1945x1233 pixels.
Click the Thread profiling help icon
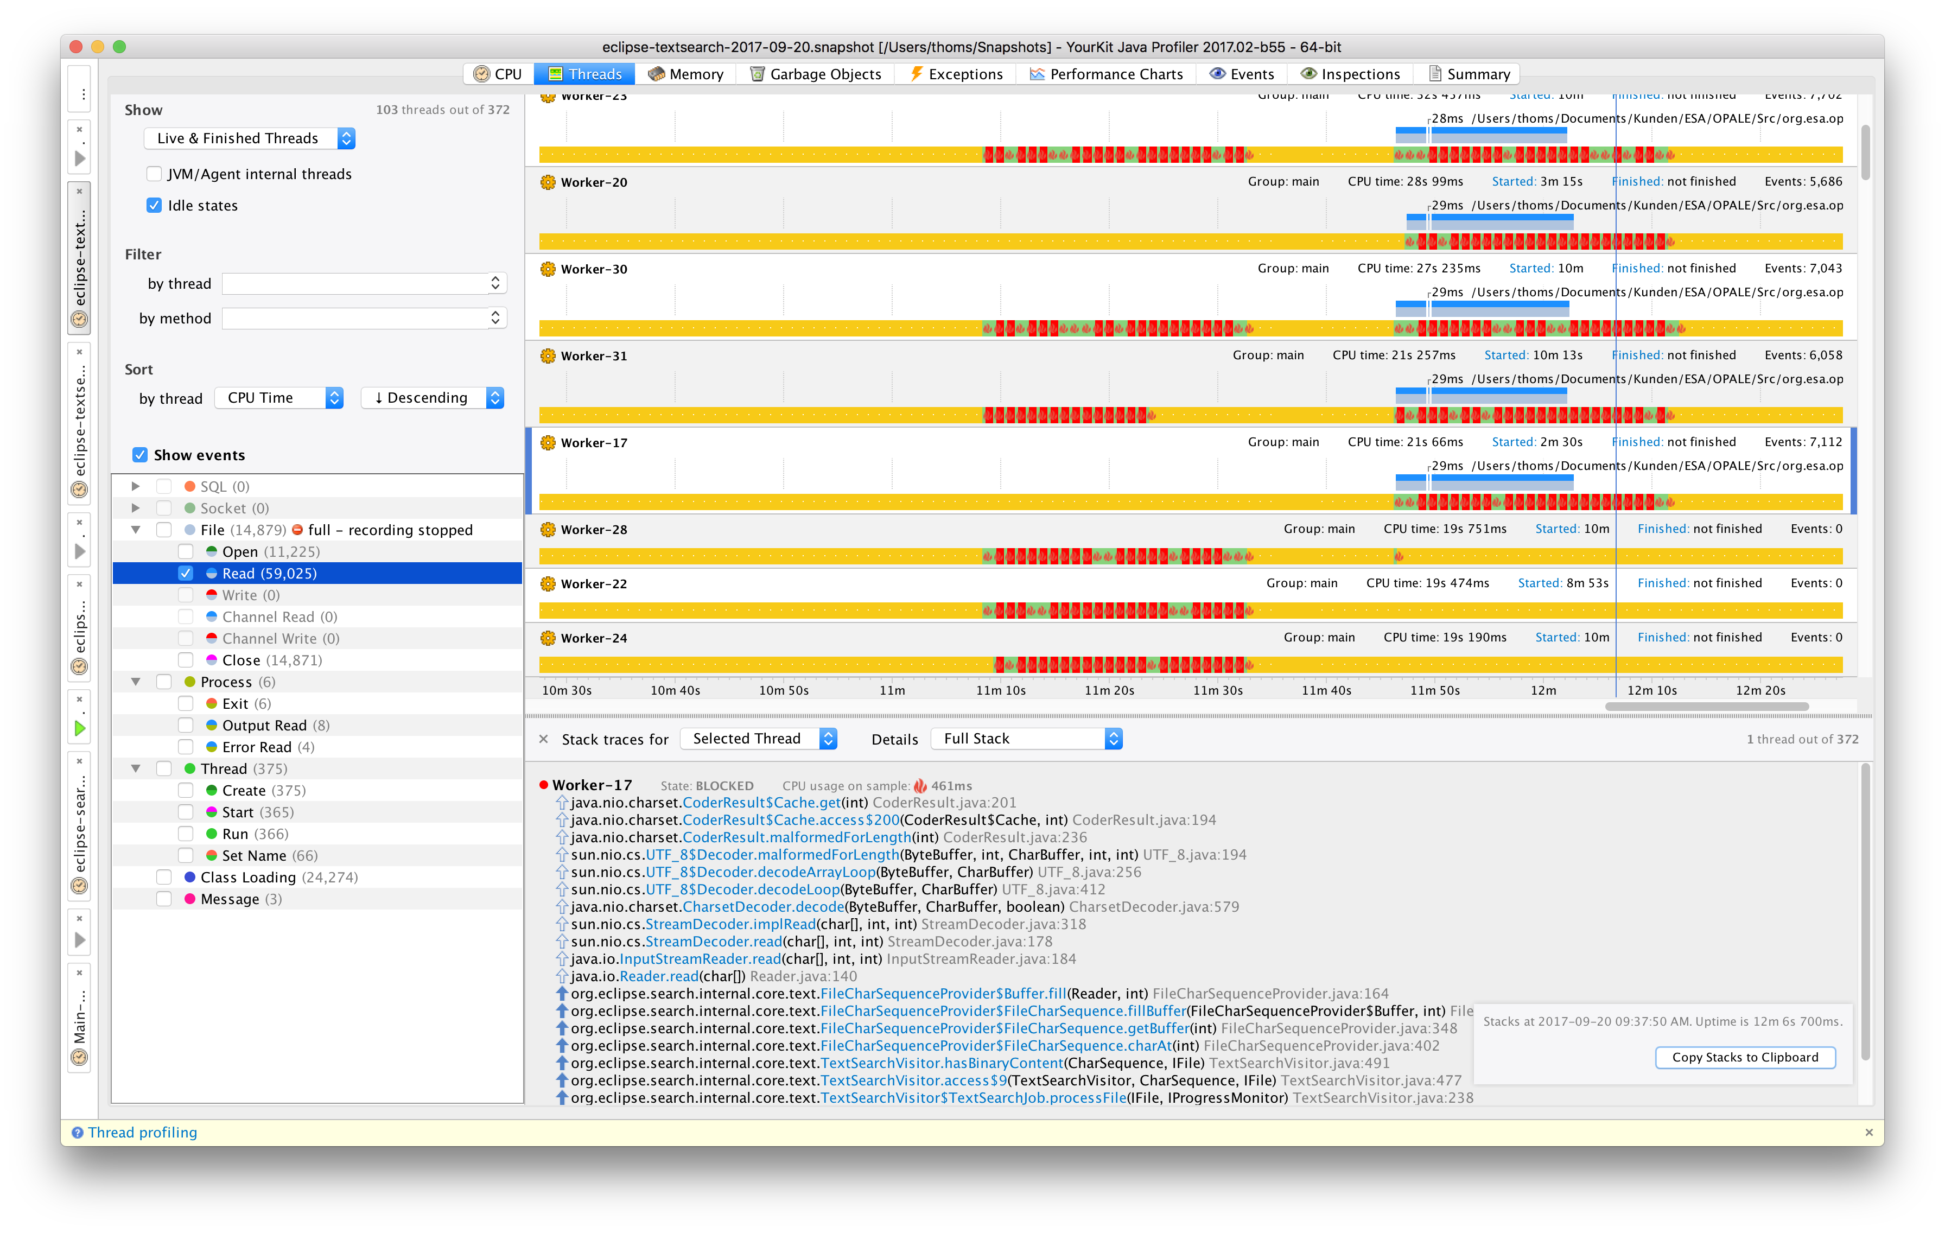(x=78, y=1133)
